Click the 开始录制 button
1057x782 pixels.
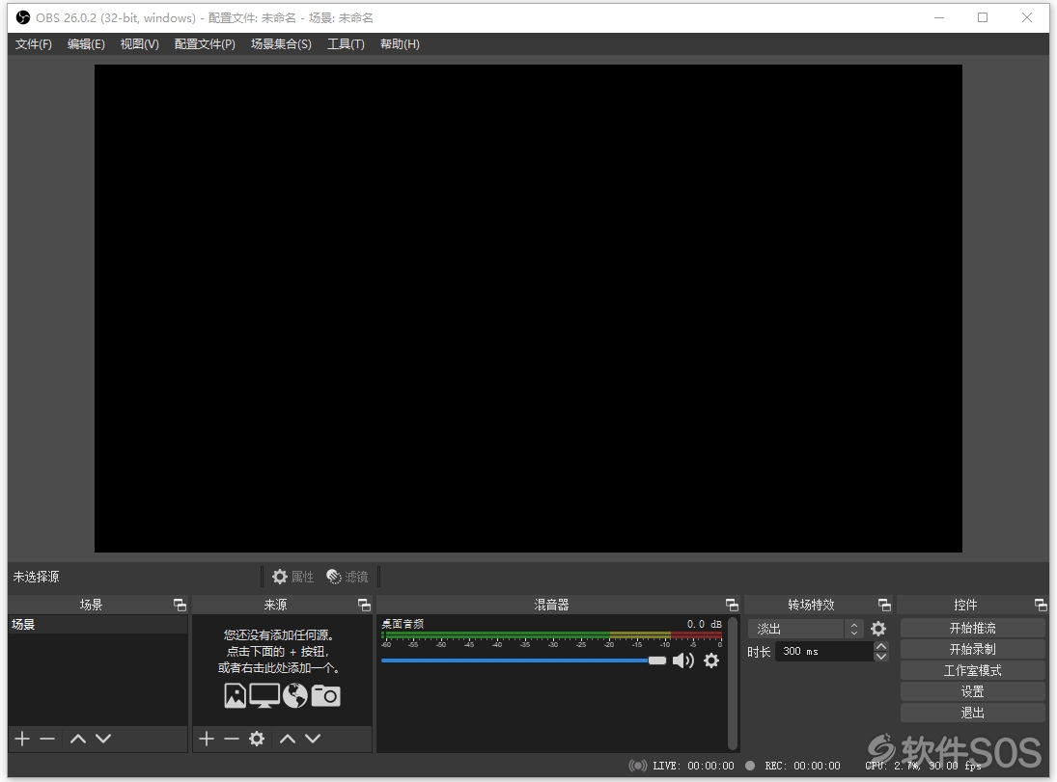(972, 649)
